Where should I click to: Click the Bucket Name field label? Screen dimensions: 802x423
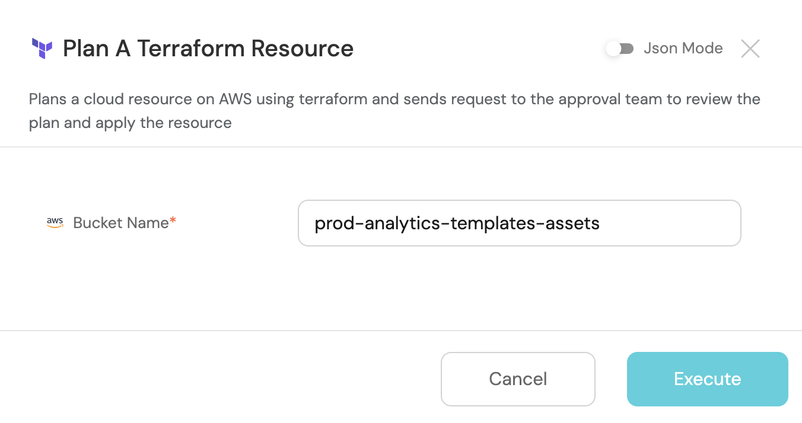pyautogui.click(x=121, y=223)
